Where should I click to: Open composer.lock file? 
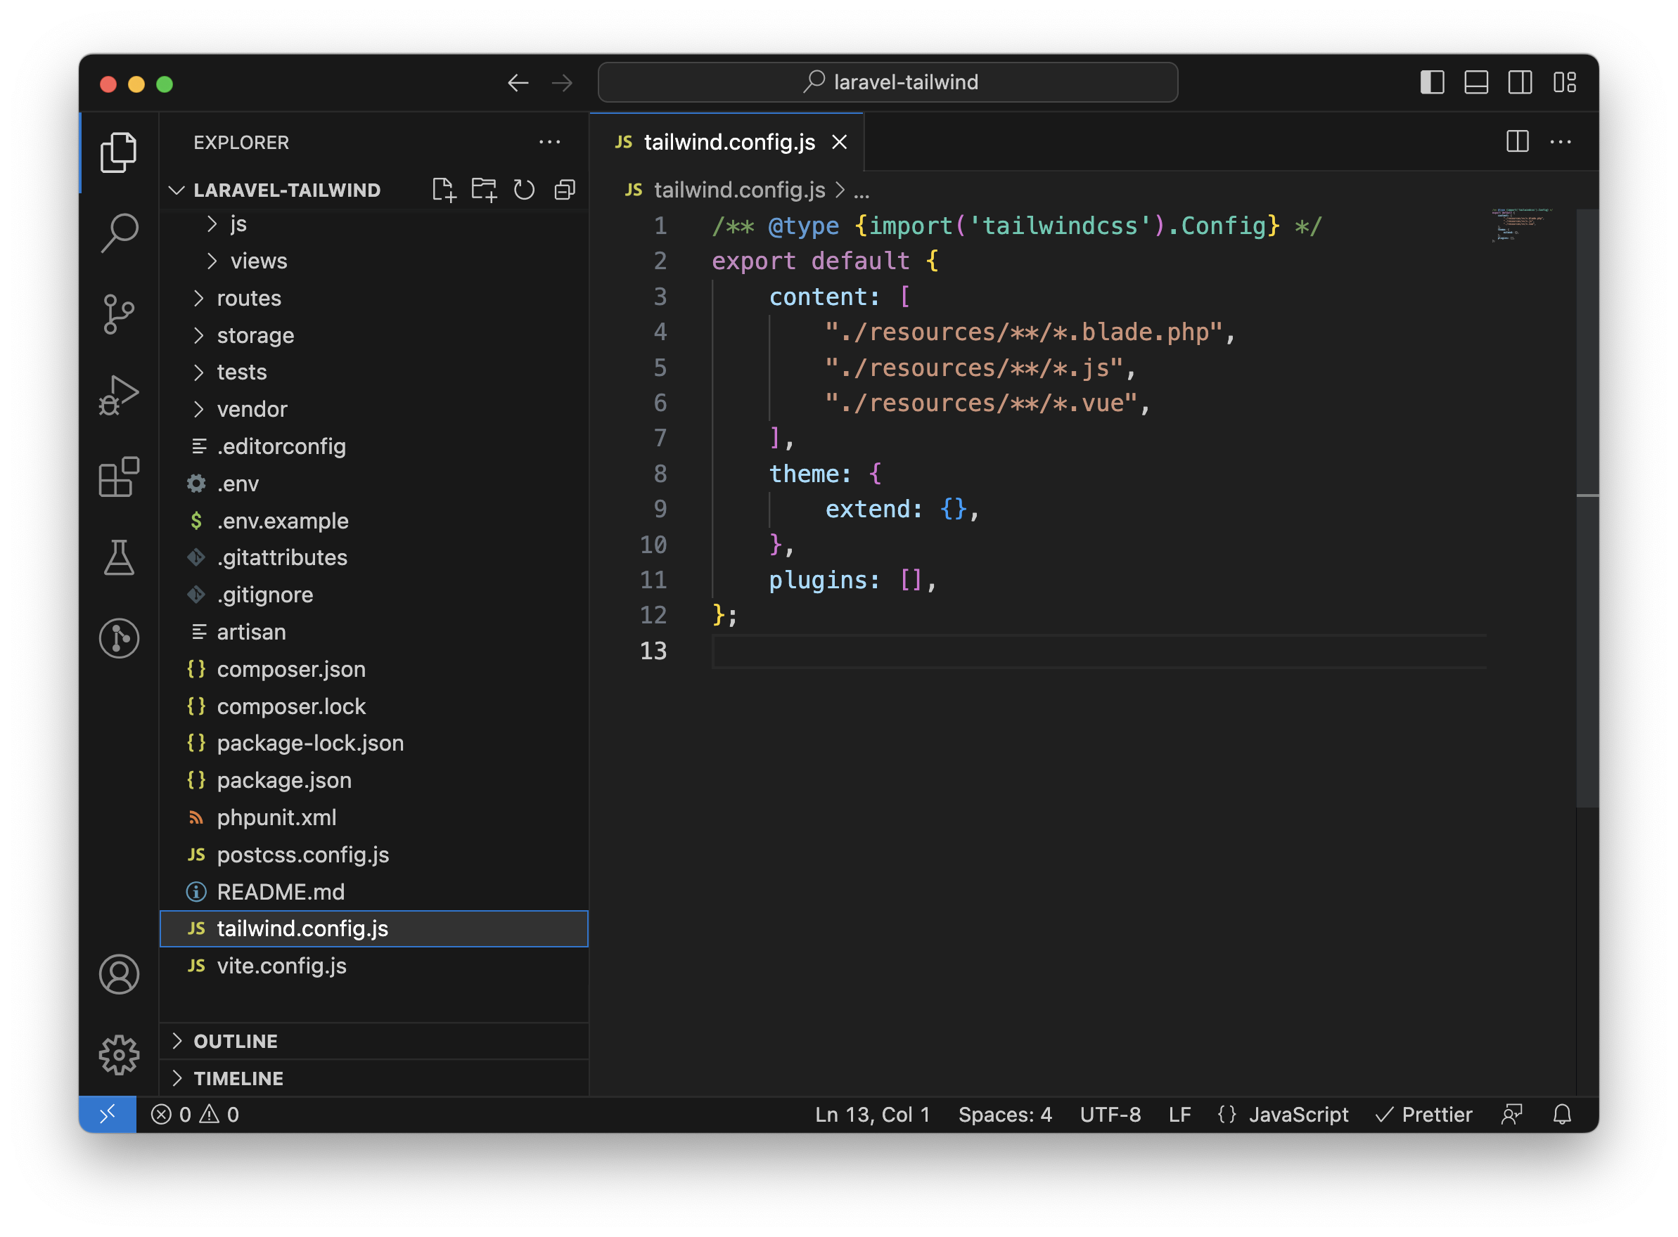point(375,707)
